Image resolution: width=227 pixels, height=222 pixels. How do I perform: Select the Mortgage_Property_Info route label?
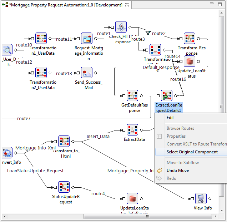(131, 171)
